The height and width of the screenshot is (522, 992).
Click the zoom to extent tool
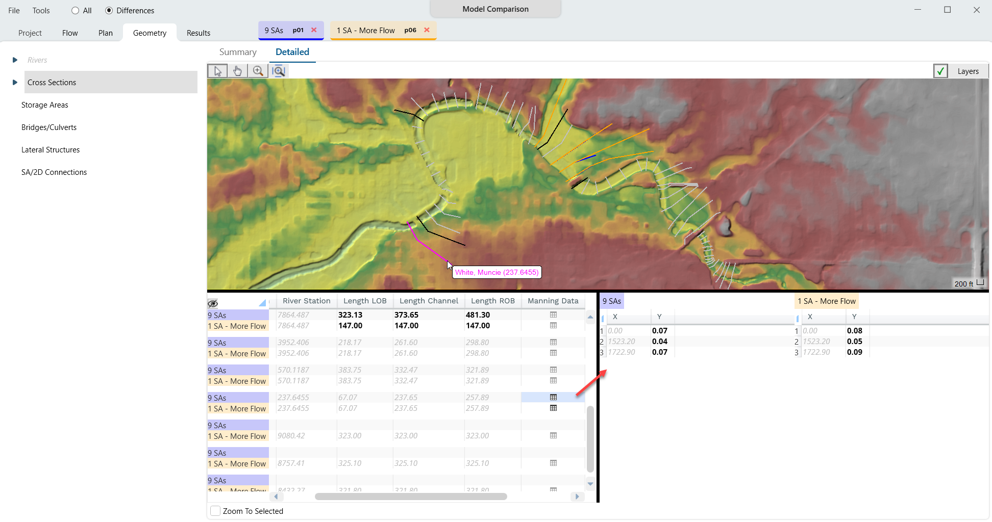point(279,71)
